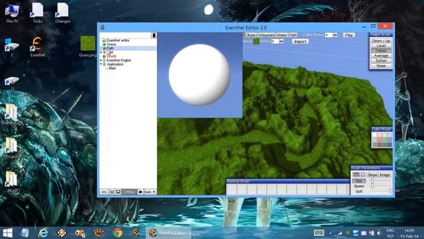This screenshot has width=424, height=239.
Task: Click the World item's globe icon
Action: pos(104,56)
